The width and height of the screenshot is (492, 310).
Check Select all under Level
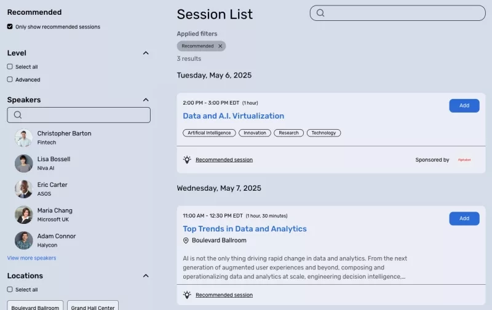(10, 66)
